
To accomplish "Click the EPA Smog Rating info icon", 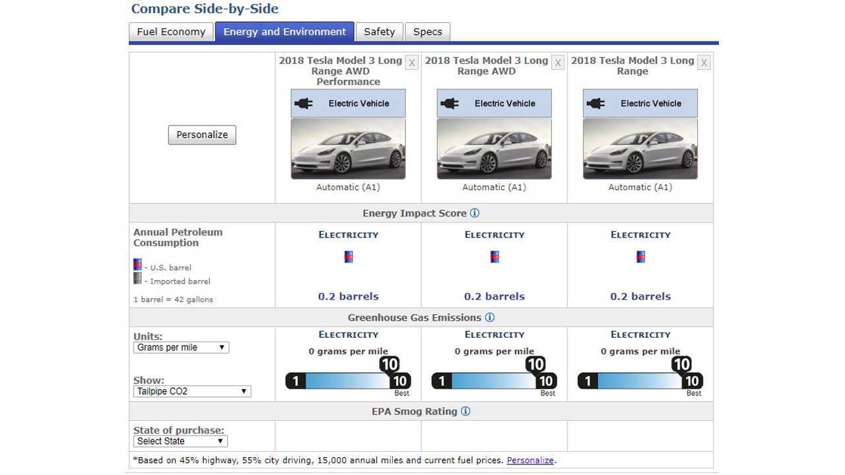I will [x=465, y=411].
